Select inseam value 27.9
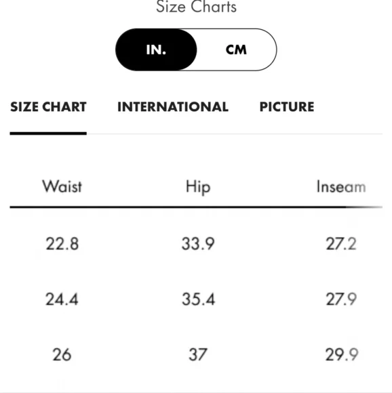This screenshot has height=393, width=392. point(341,299)
